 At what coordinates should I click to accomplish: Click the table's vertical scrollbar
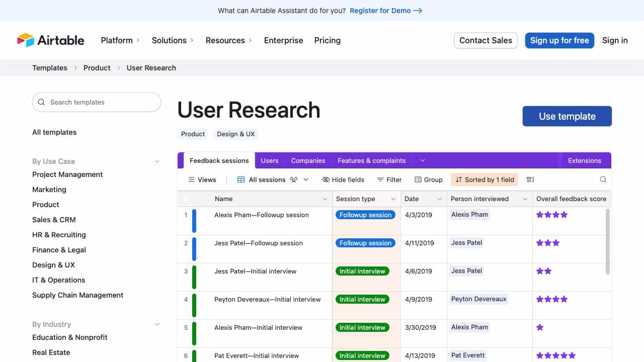click(607, 241)
